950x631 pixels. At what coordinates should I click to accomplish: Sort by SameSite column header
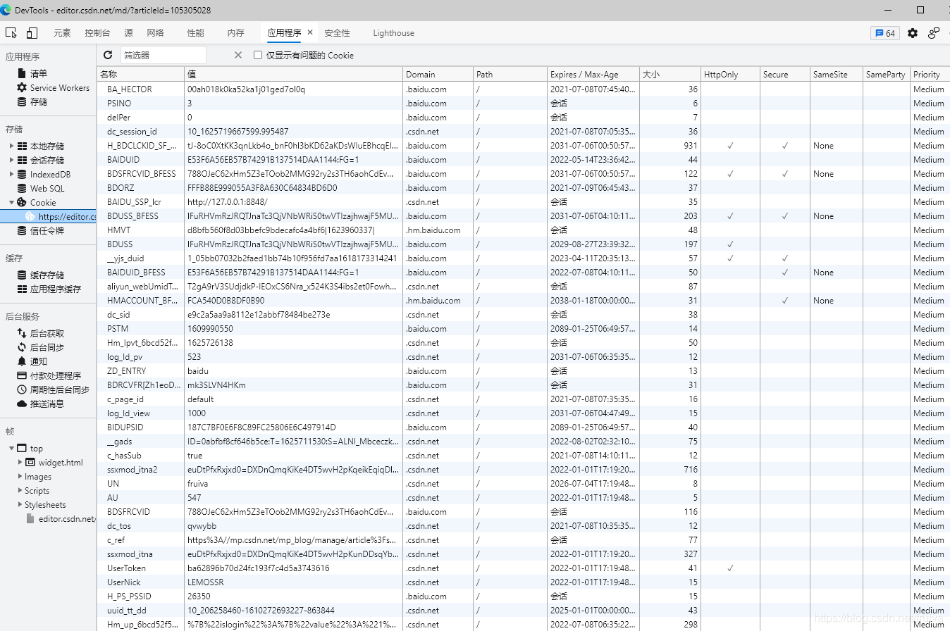pyautogui.click(x=836, y=74)
